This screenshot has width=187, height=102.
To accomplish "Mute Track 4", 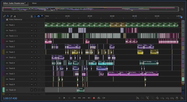I will point(32,63).
